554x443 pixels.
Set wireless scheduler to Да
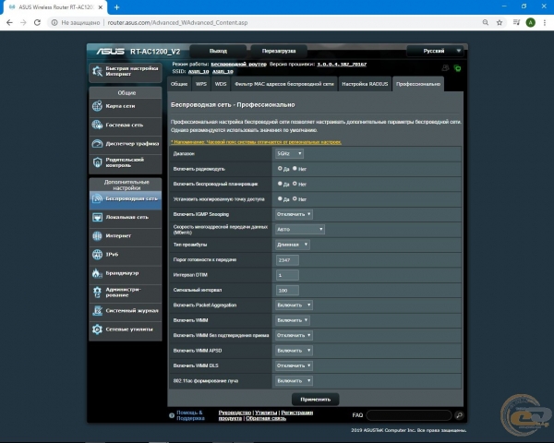[x=280, y=184]
